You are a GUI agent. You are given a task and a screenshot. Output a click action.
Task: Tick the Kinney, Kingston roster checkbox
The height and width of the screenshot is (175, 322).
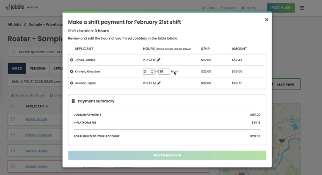click(13, 135)
